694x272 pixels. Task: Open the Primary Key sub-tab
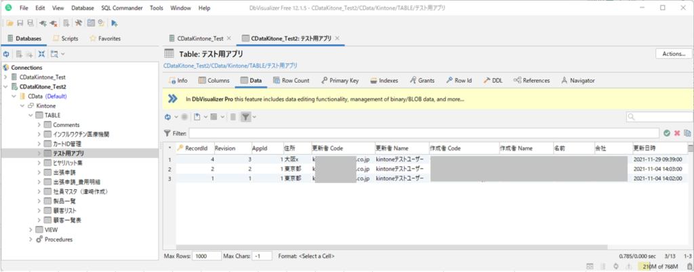(x=340, y=81)
